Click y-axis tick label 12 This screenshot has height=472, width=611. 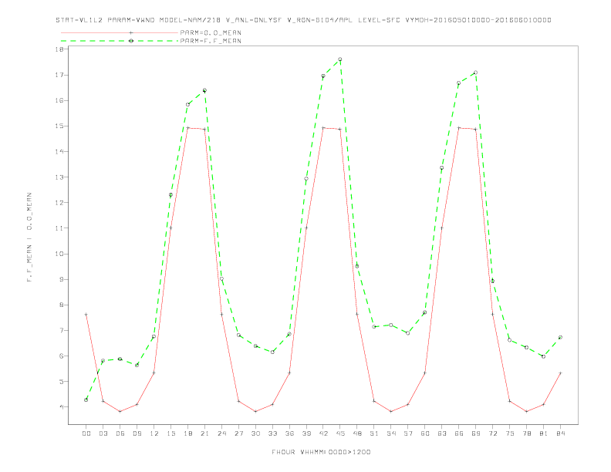click(x=59, y=203)
